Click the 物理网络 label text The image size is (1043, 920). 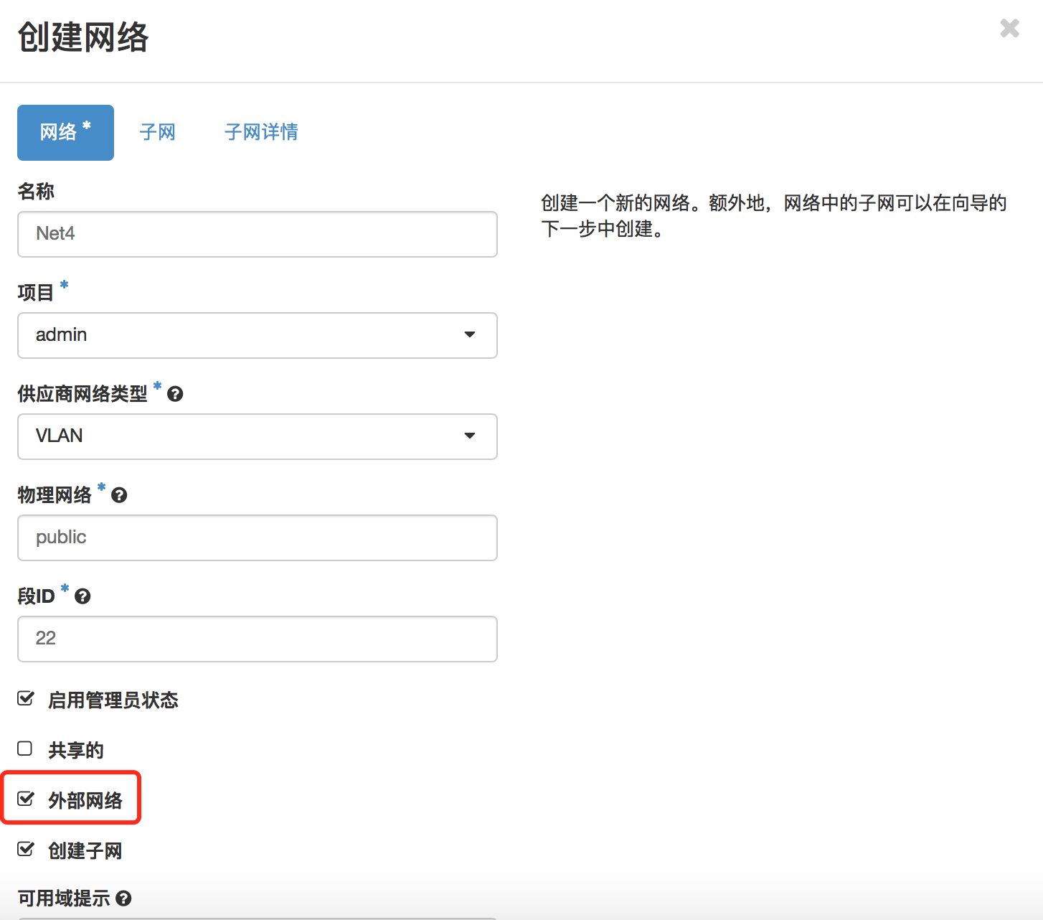(55, 495)
